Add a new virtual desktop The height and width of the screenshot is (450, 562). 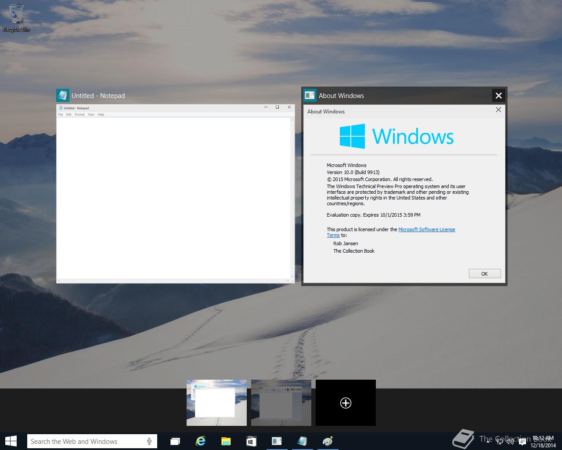point(346,403)
